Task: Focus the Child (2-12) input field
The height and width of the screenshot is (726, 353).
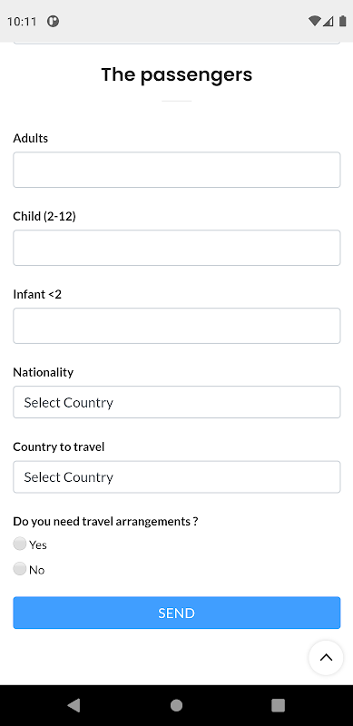Action: [176, 248]
